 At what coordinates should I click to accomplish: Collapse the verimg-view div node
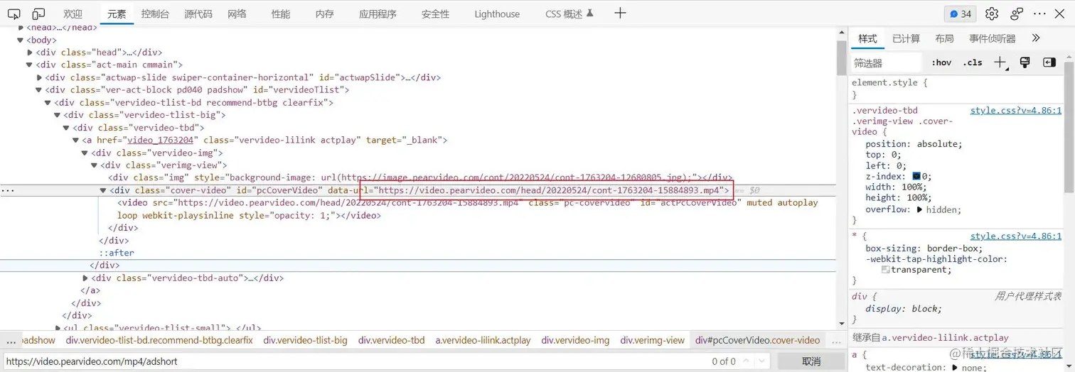point(95,165)
